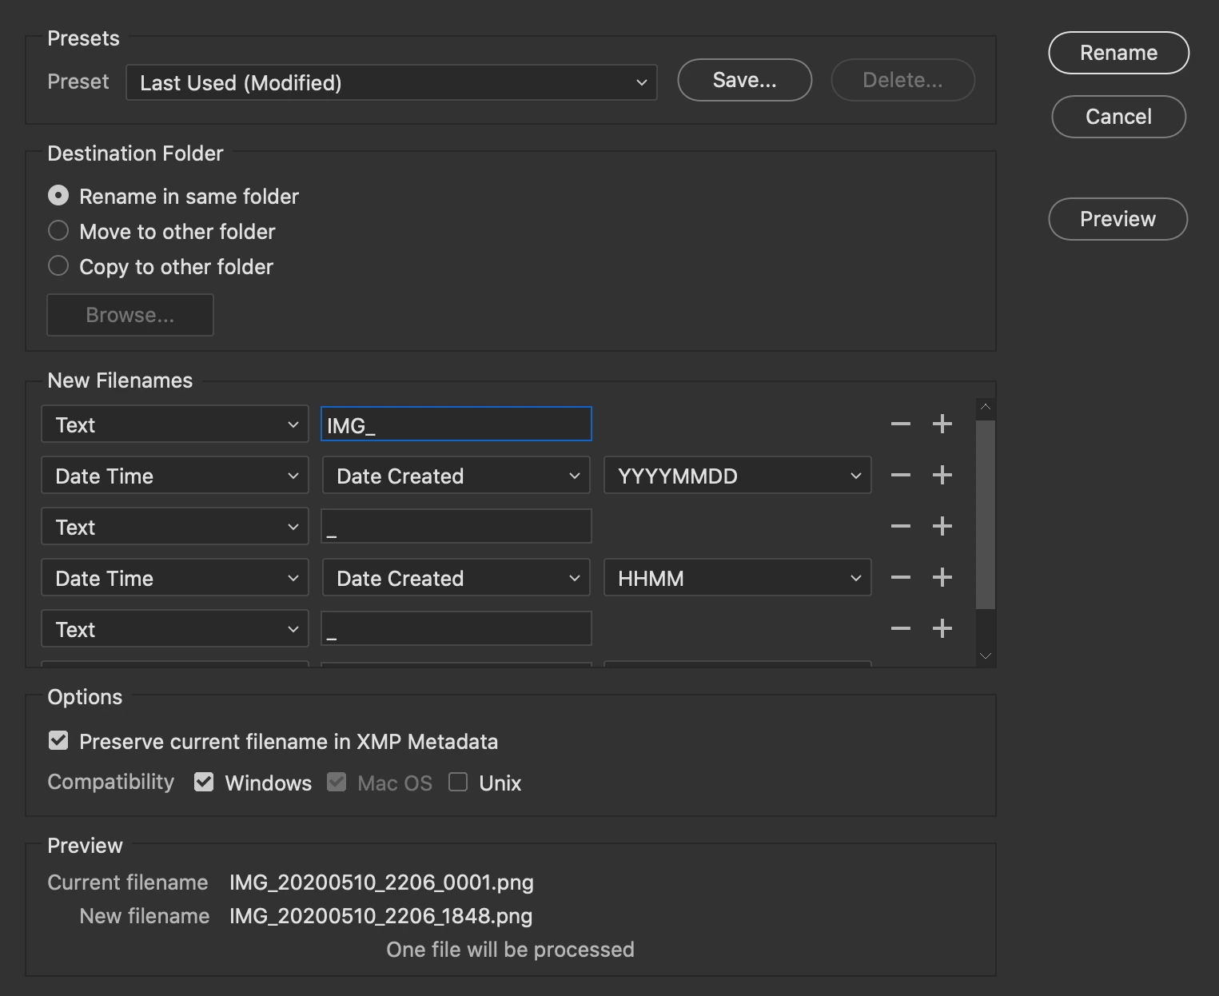Toggle Windows compatibility checkbox
Viewport: 1219px width, 996px height.
pyautogui.click(x=204, y=783)
